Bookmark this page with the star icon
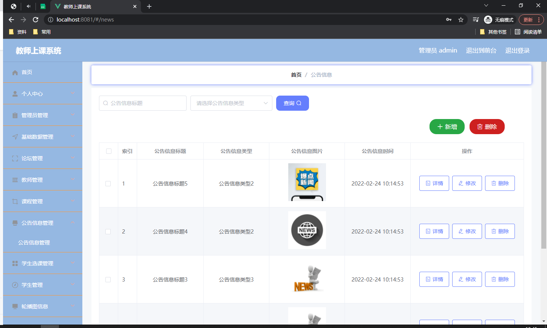This screenshot has width=547, height=328. [x=461, y=20]
